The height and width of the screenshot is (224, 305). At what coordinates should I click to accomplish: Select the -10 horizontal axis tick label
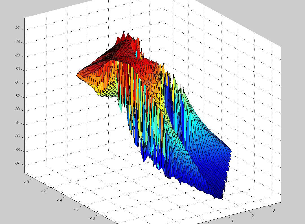pos(26,182)
